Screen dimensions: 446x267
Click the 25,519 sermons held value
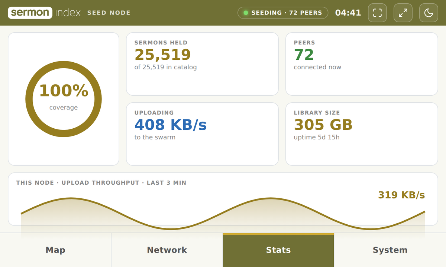[x=162, y=55]
